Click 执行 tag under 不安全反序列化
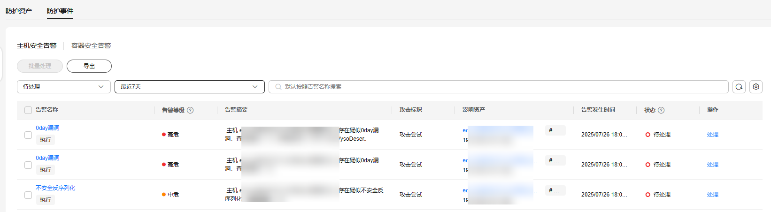The height and width of the screenshot is (212, 771). tap(46, 200)
